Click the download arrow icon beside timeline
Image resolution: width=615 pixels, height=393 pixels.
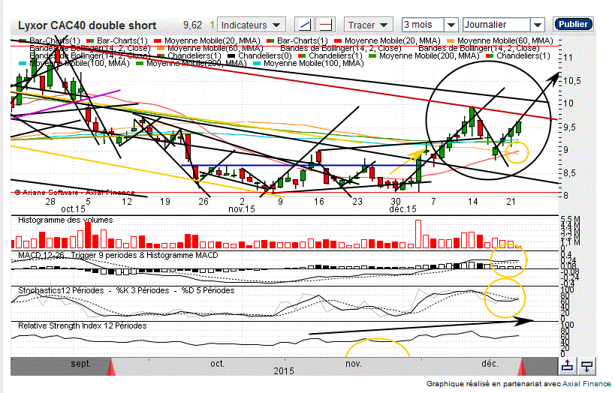[x=586, y=366]
